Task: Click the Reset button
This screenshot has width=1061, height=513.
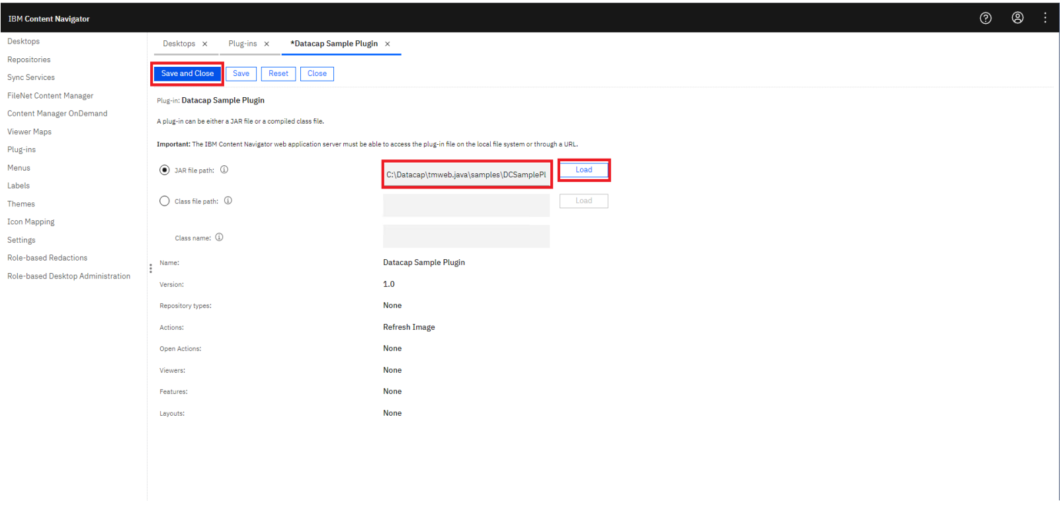Action: click(278, 73)
